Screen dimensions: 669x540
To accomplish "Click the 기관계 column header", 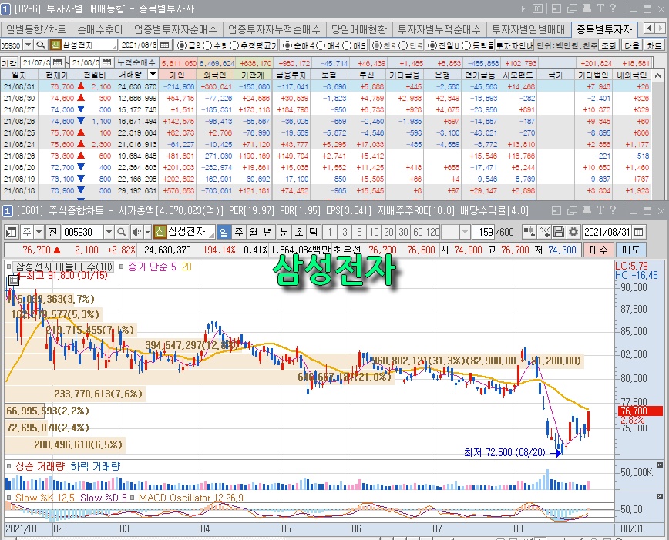I will pos(252,75).
